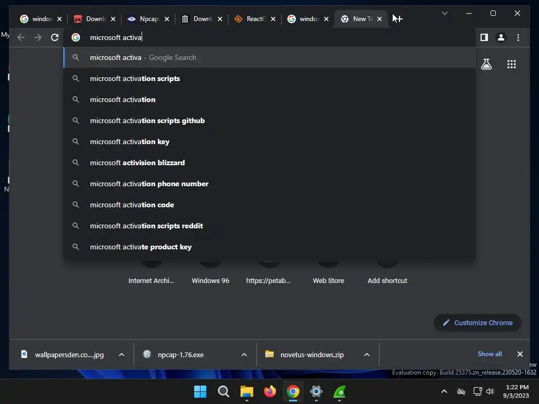Close the Npcap tab

[167, 19]
